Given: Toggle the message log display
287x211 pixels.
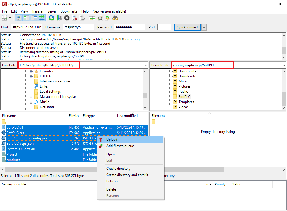Looking at the screenshot, I should point(19,18).
